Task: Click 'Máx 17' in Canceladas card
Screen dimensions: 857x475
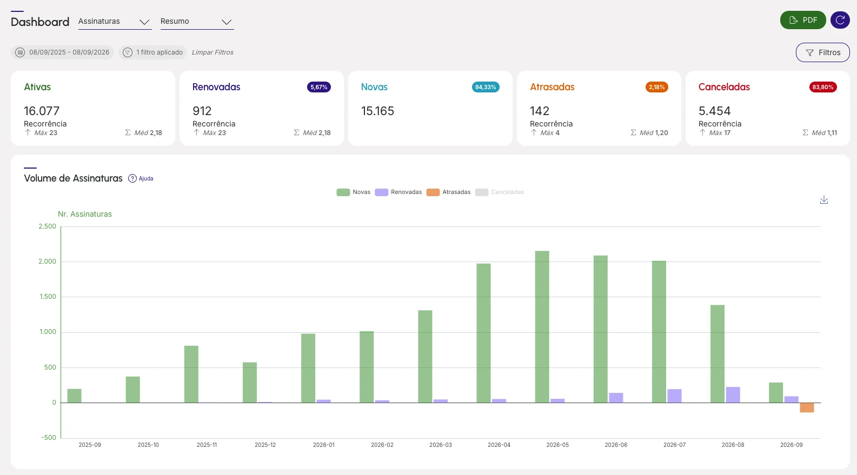Action: [720, 133]
